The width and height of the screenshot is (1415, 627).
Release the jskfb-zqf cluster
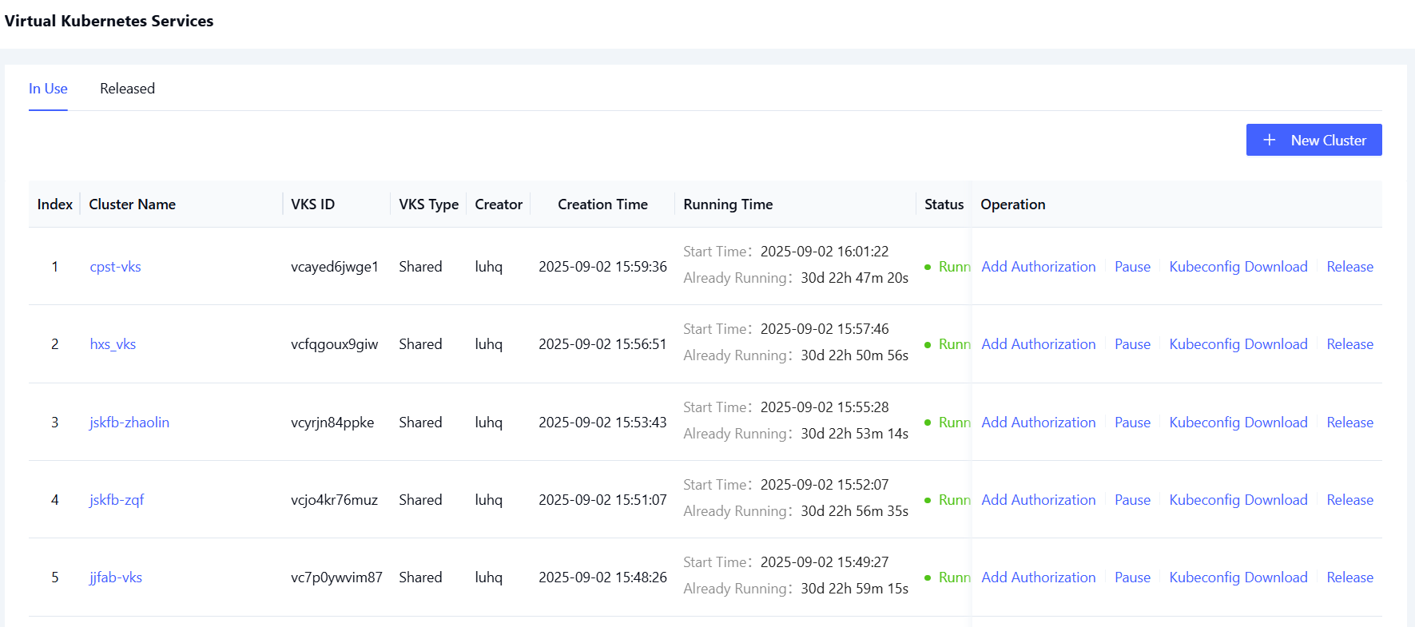click(1349, 500)
